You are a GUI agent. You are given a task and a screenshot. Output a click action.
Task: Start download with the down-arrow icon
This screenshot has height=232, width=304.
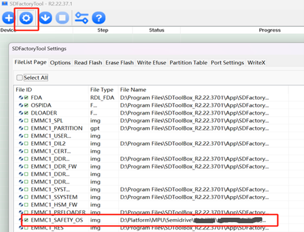tap(45, 18)
